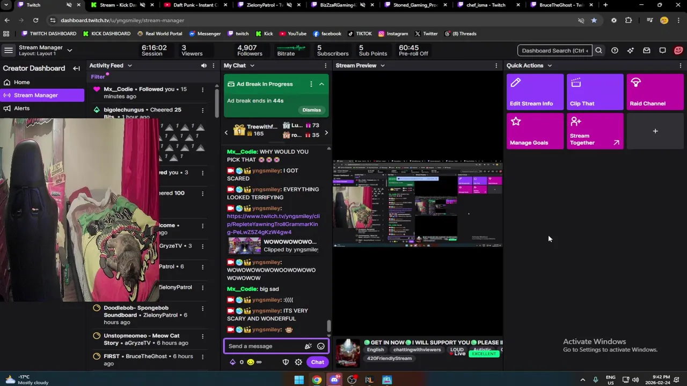The width and height of the screenshot is (687, 386).
Task: Go to Home in sidebar
Action: point(42,82)
